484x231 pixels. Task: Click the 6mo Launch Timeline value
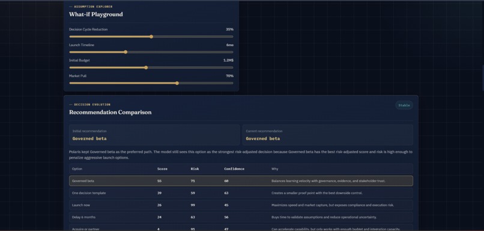click(229, 45)
